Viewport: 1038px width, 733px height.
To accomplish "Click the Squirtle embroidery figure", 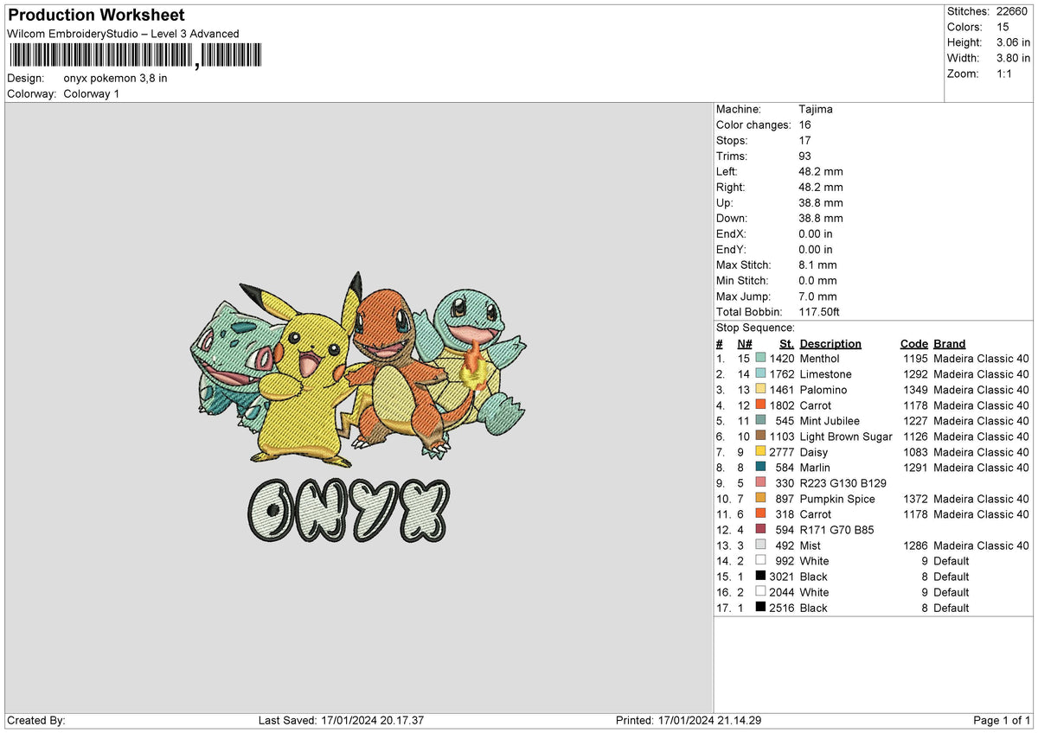I will point(471,363).
